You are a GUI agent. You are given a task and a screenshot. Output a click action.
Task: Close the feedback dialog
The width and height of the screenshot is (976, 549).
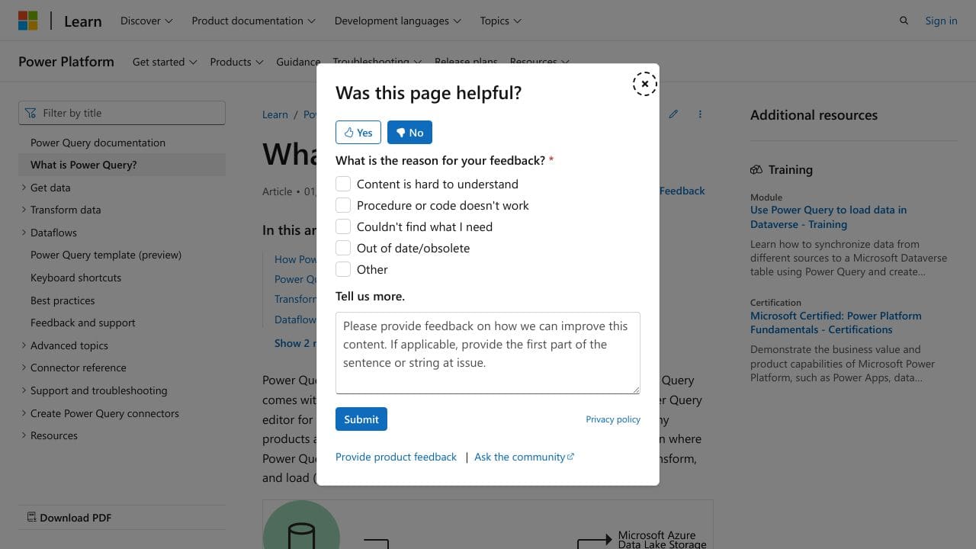(x=644, y=84)
